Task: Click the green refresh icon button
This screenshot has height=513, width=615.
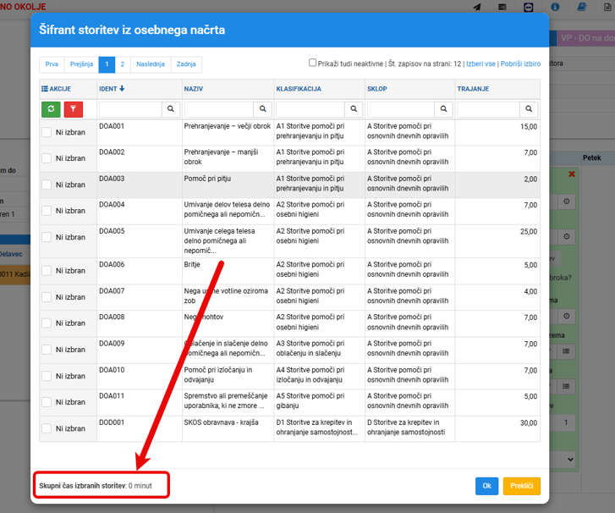Action: tap(51, 109)
